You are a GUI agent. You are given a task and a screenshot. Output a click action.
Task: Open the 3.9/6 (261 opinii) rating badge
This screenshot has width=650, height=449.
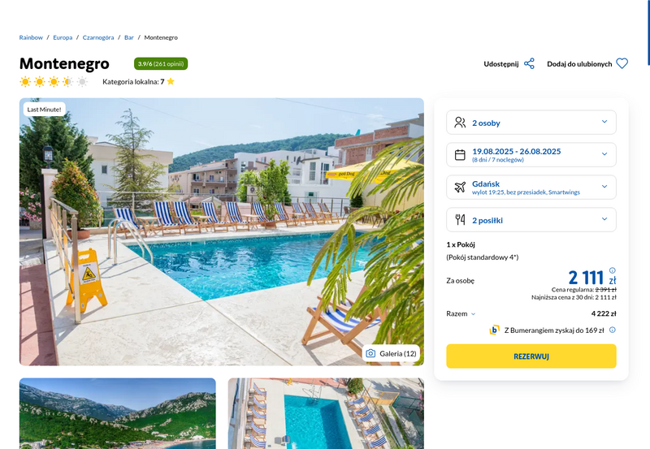(x=161, y=64)
